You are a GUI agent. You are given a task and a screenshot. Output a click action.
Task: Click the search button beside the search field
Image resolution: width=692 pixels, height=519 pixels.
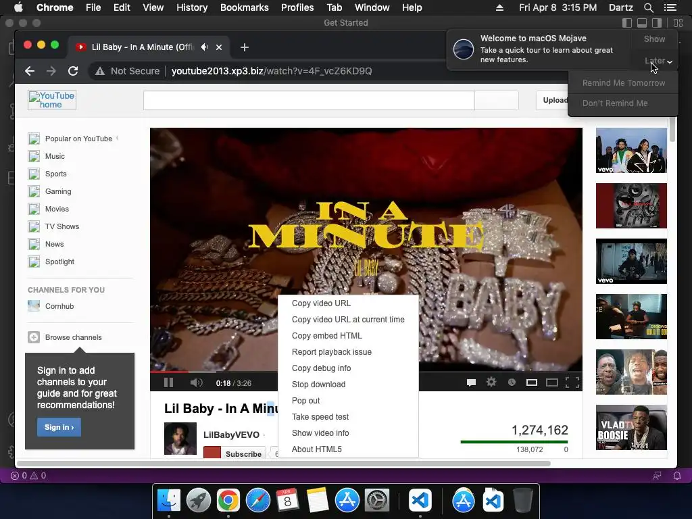tap(497, 101)
